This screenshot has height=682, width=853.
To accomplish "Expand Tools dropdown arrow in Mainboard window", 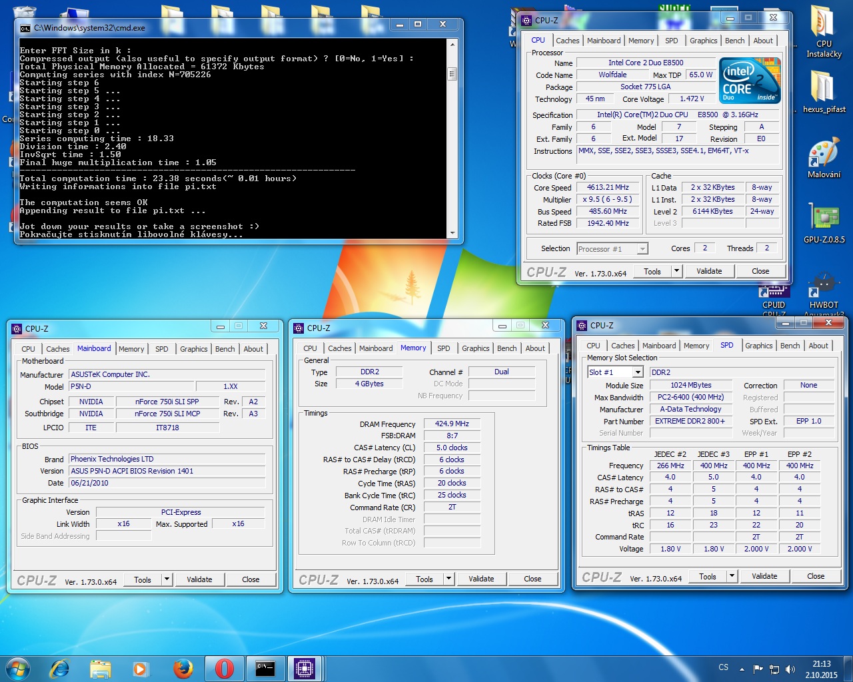I will [167, 579].
